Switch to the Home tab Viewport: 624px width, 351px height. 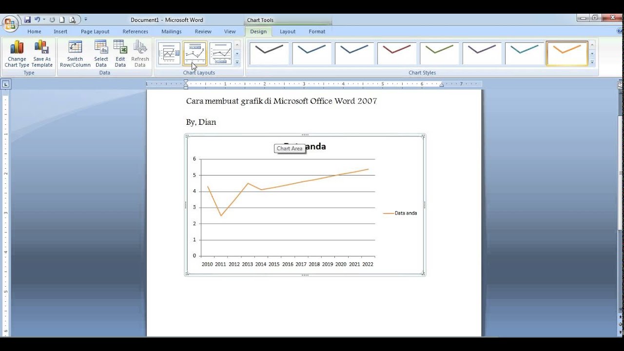click(x=34, y=32)
